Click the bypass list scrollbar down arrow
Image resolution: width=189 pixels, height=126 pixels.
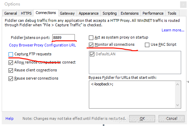click(177, 105)
